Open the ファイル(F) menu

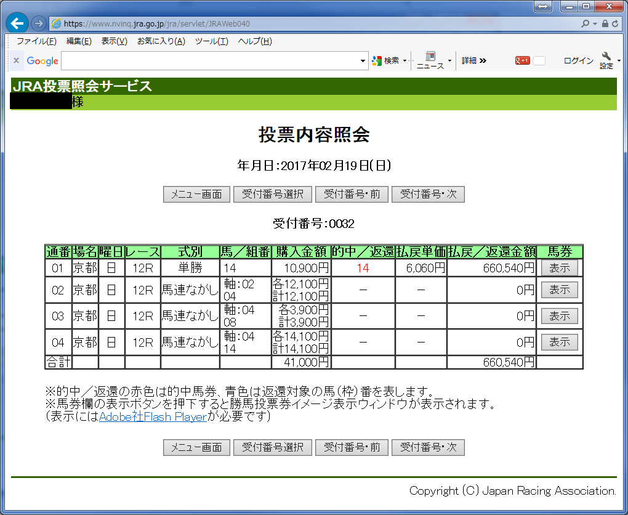[36, 41]
